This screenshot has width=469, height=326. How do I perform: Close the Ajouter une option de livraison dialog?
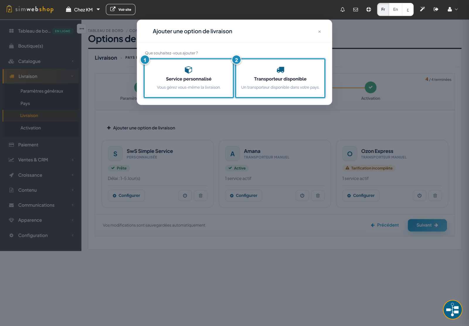pos(320,32)
